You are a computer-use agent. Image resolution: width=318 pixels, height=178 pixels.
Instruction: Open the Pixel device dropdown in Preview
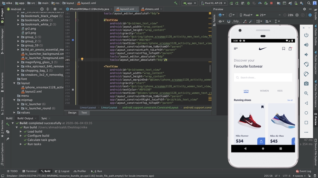click(x=246, y=15)
